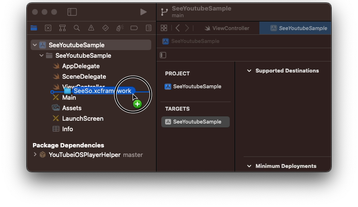Click the package box icon
Screen dimensions: 358x207
coord(43,155)
